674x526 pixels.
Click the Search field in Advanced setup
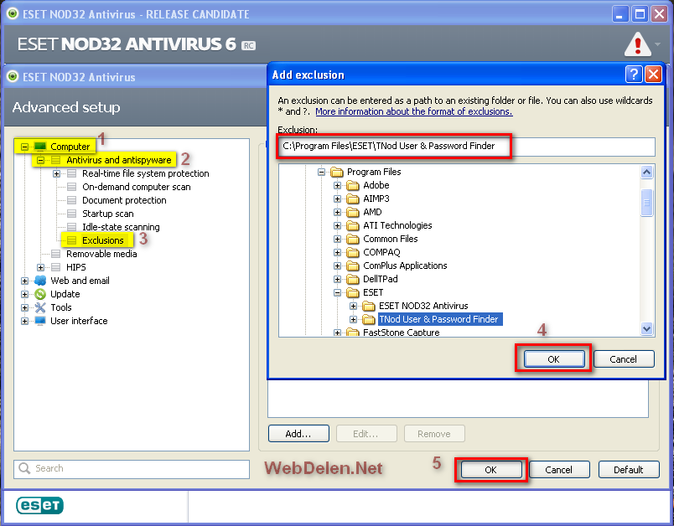coord(132,469)
